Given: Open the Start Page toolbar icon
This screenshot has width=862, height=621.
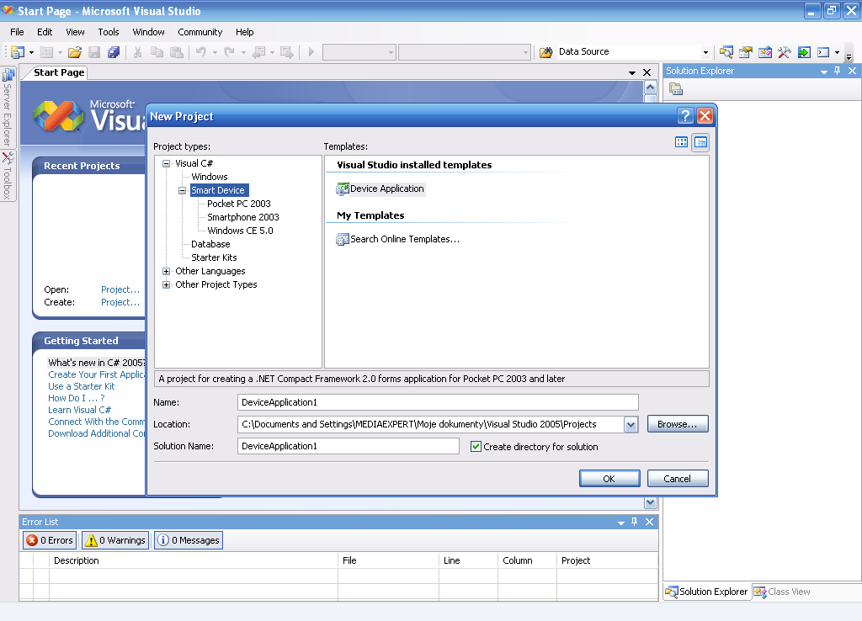Looking at the screenshot, I should [x=804, y=52].
